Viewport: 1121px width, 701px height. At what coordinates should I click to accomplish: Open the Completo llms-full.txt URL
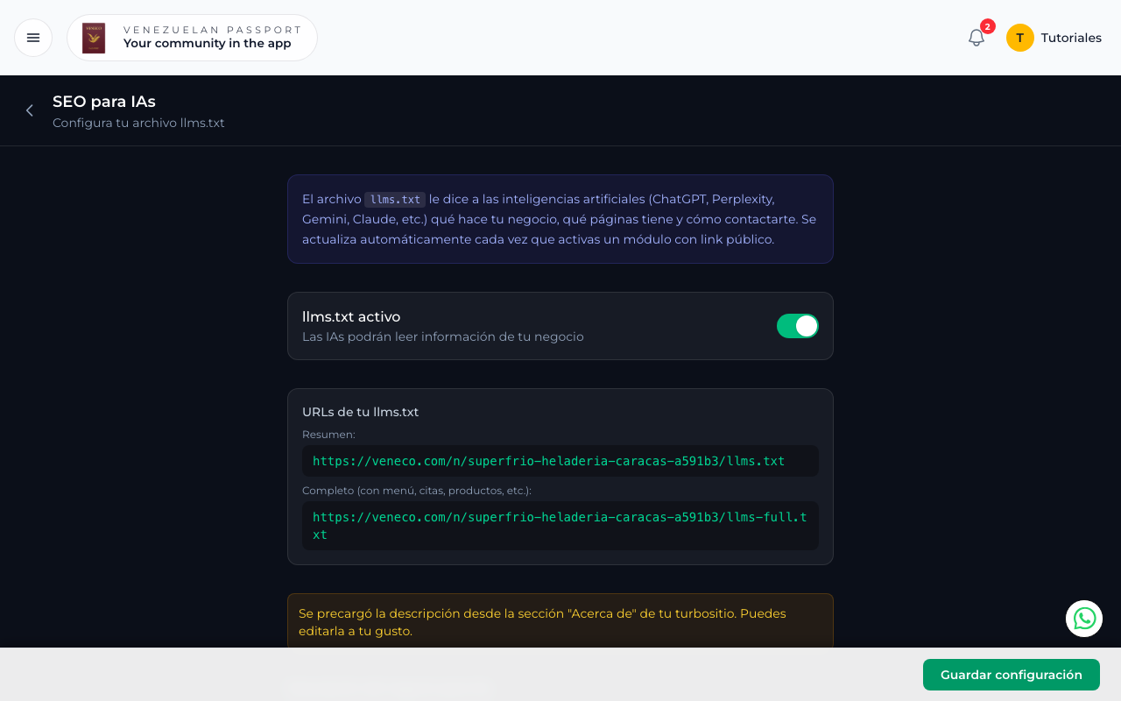click(x=560, y=526)
